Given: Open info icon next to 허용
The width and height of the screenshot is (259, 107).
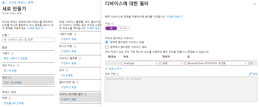Looking at the screenshot, I should (x=10, y=98).
